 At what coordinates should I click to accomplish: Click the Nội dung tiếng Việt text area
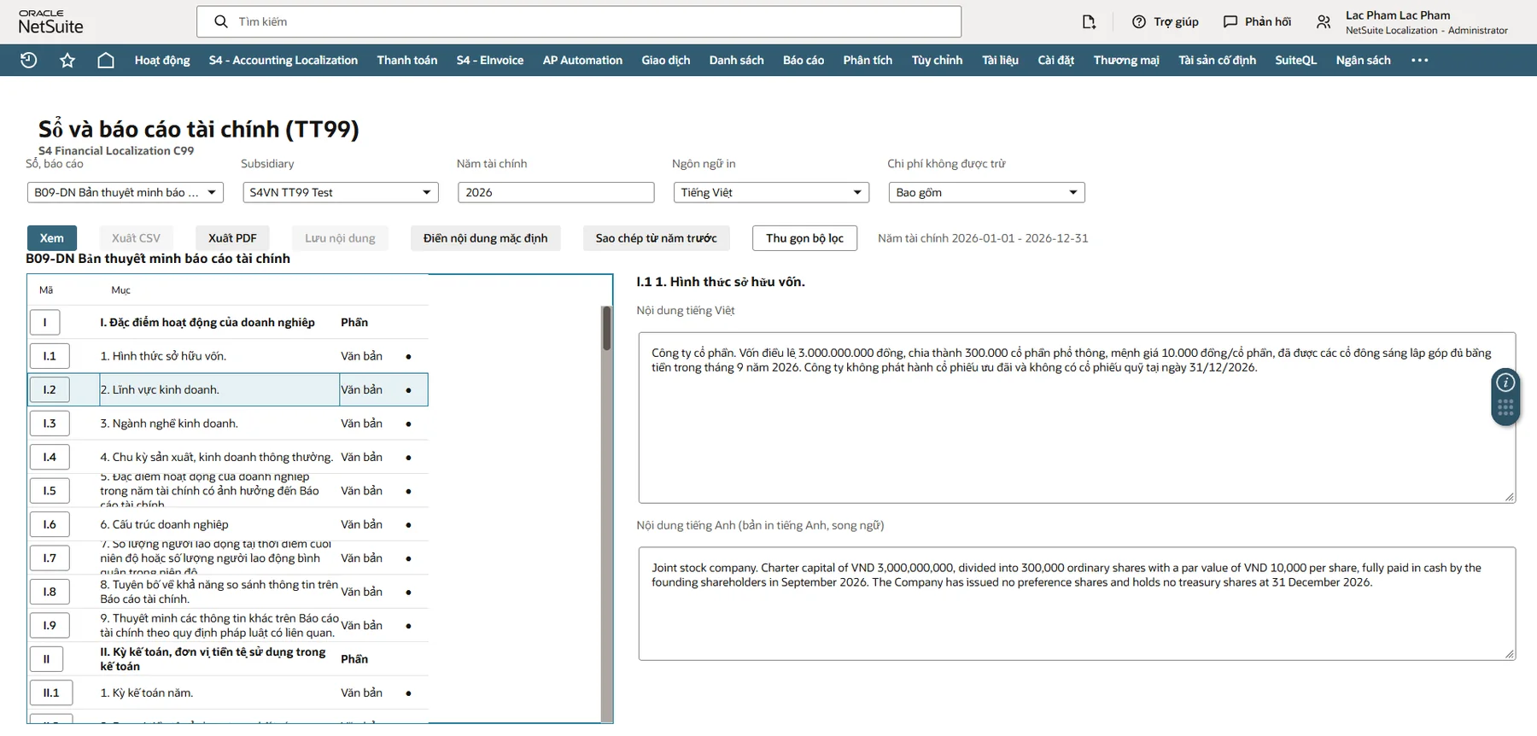click(x=1077, y=418)
